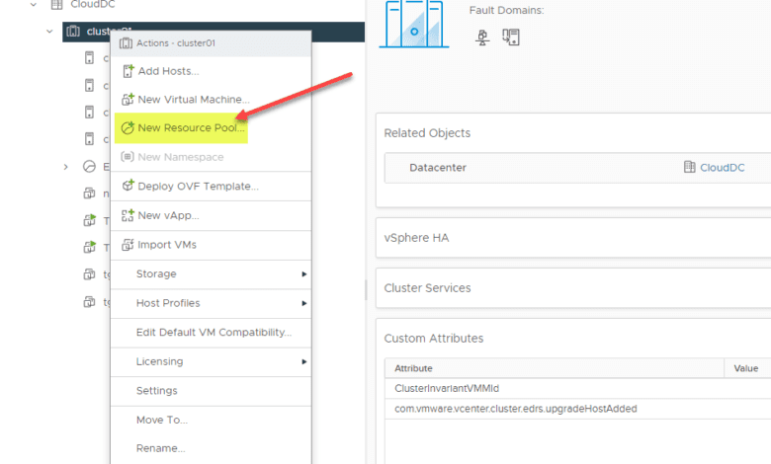Select fourth host icon under cluster01
The height and width of the screenshot is (464, 771).
pos(89,139)
